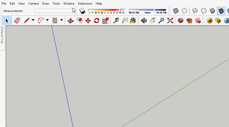
Task: Open the 3D Warehouse
Action: point(180,21)
